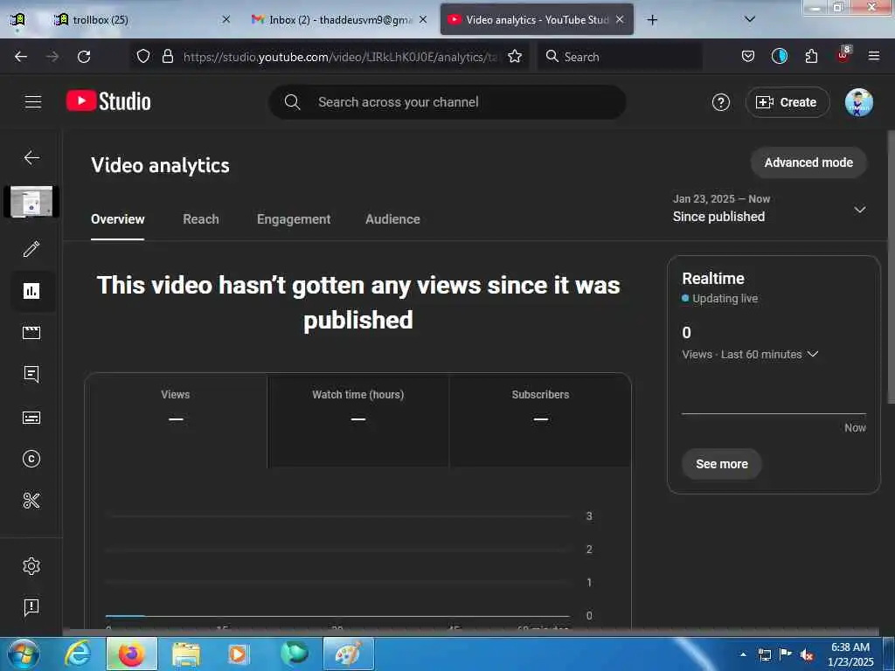Open the Pocket save icon

pyautogui.click(x=748, y=57)
